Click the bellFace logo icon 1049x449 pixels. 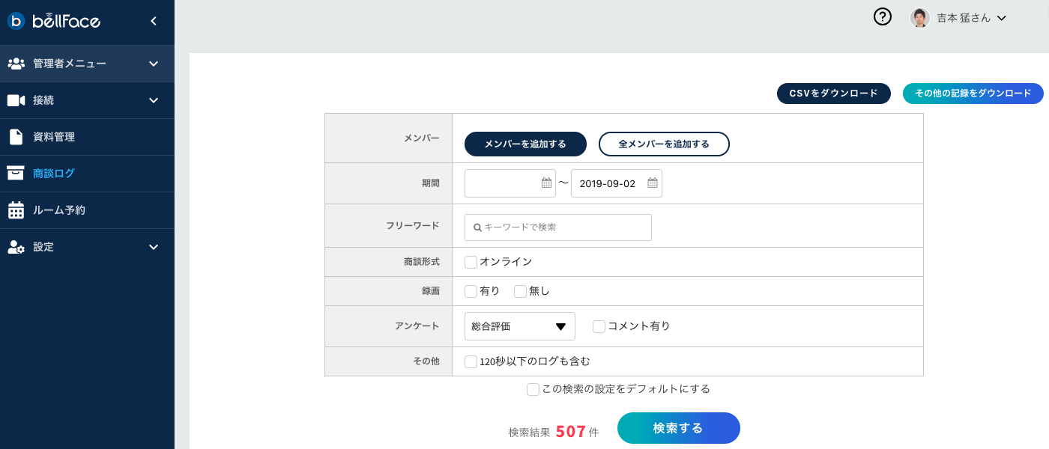(16, 21)
